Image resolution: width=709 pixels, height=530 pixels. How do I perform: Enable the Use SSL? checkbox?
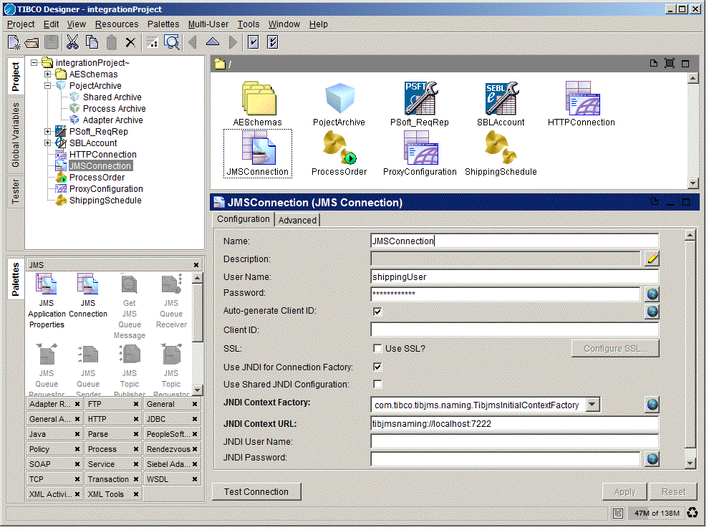click(x=377, y=349)
